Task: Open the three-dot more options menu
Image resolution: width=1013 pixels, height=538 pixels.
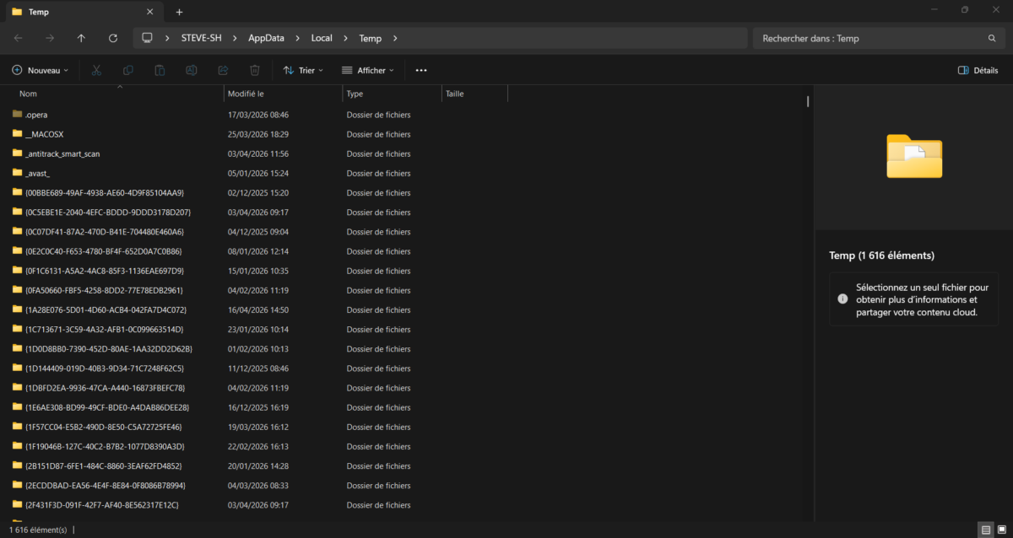Action: click(x=421, y=71)
